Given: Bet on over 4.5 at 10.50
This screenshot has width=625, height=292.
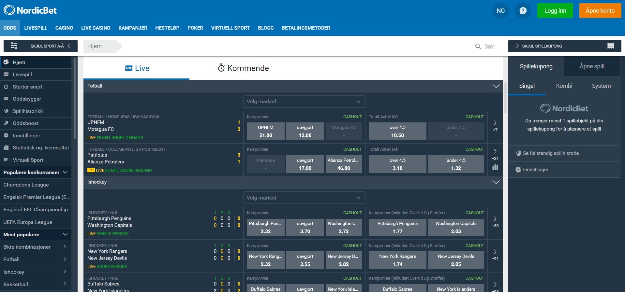Looking at the screenshot, I should (397, 131).
